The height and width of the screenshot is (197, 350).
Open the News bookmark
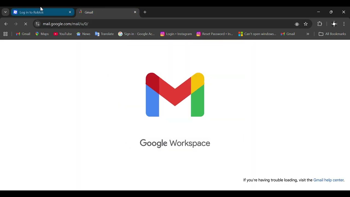point(83,34)
